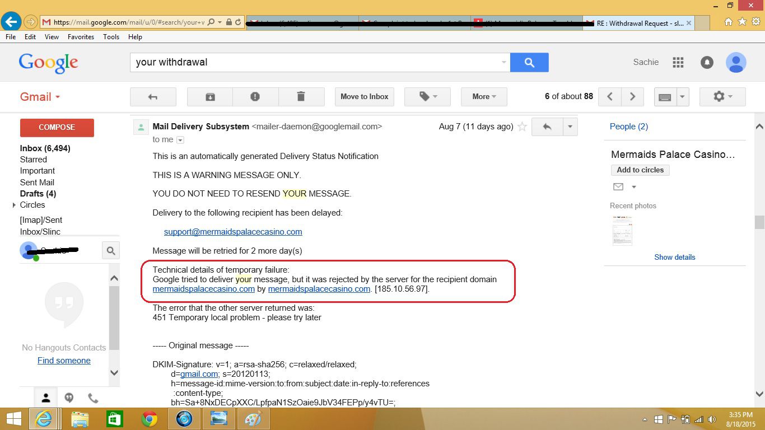Click the browser forward arrow button
Image resolution: width=765 pixels, height=430 pixels.
click(x=30, y=22)
